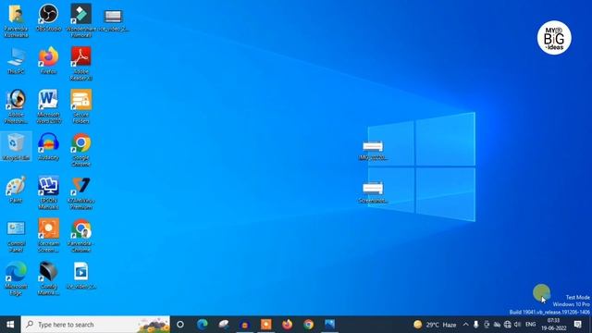Launch the K7 Antivirus Premium shortcut
The image size is (592, 333).
tap(80, 192)
